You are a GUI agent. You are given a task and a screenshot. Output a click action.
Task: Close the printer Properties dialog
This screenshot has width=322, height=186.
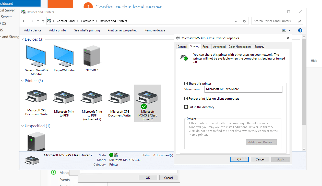coord(288,38)
